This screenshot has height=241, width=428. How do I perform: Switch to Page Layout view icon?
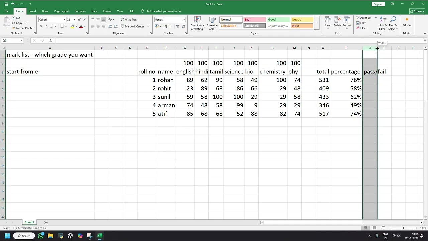[x=374, y=228]
